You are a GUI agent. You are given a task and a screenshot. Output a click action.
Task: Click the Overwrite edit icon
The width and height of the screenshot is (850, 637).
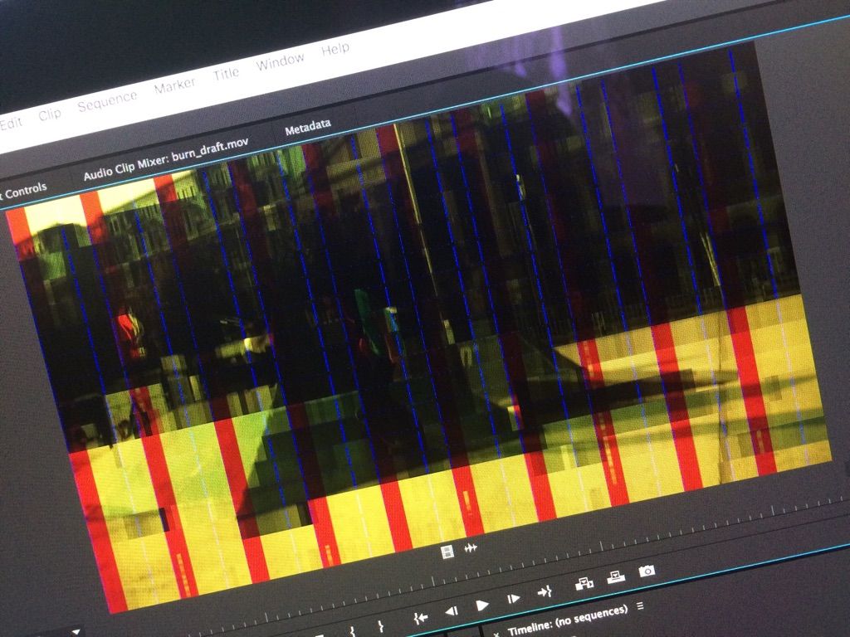pyautogui.click(x=616, y=577)
